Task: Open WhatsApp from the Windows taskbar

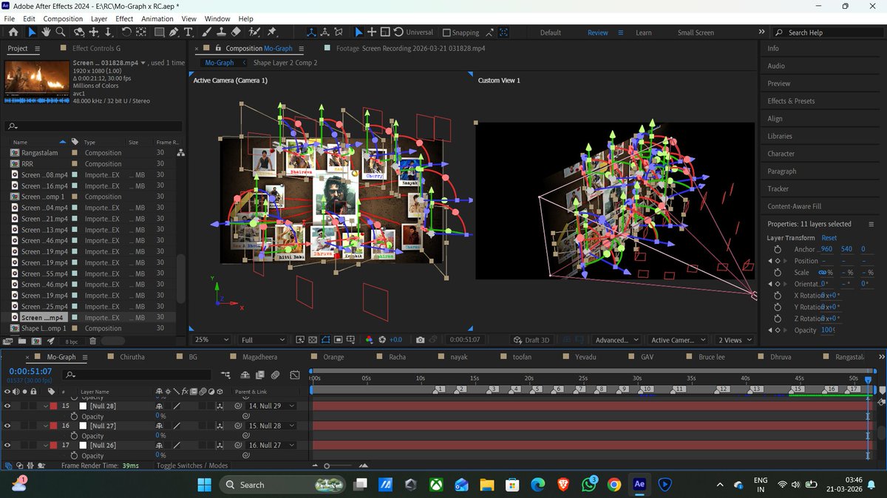Action: [588, 485]
